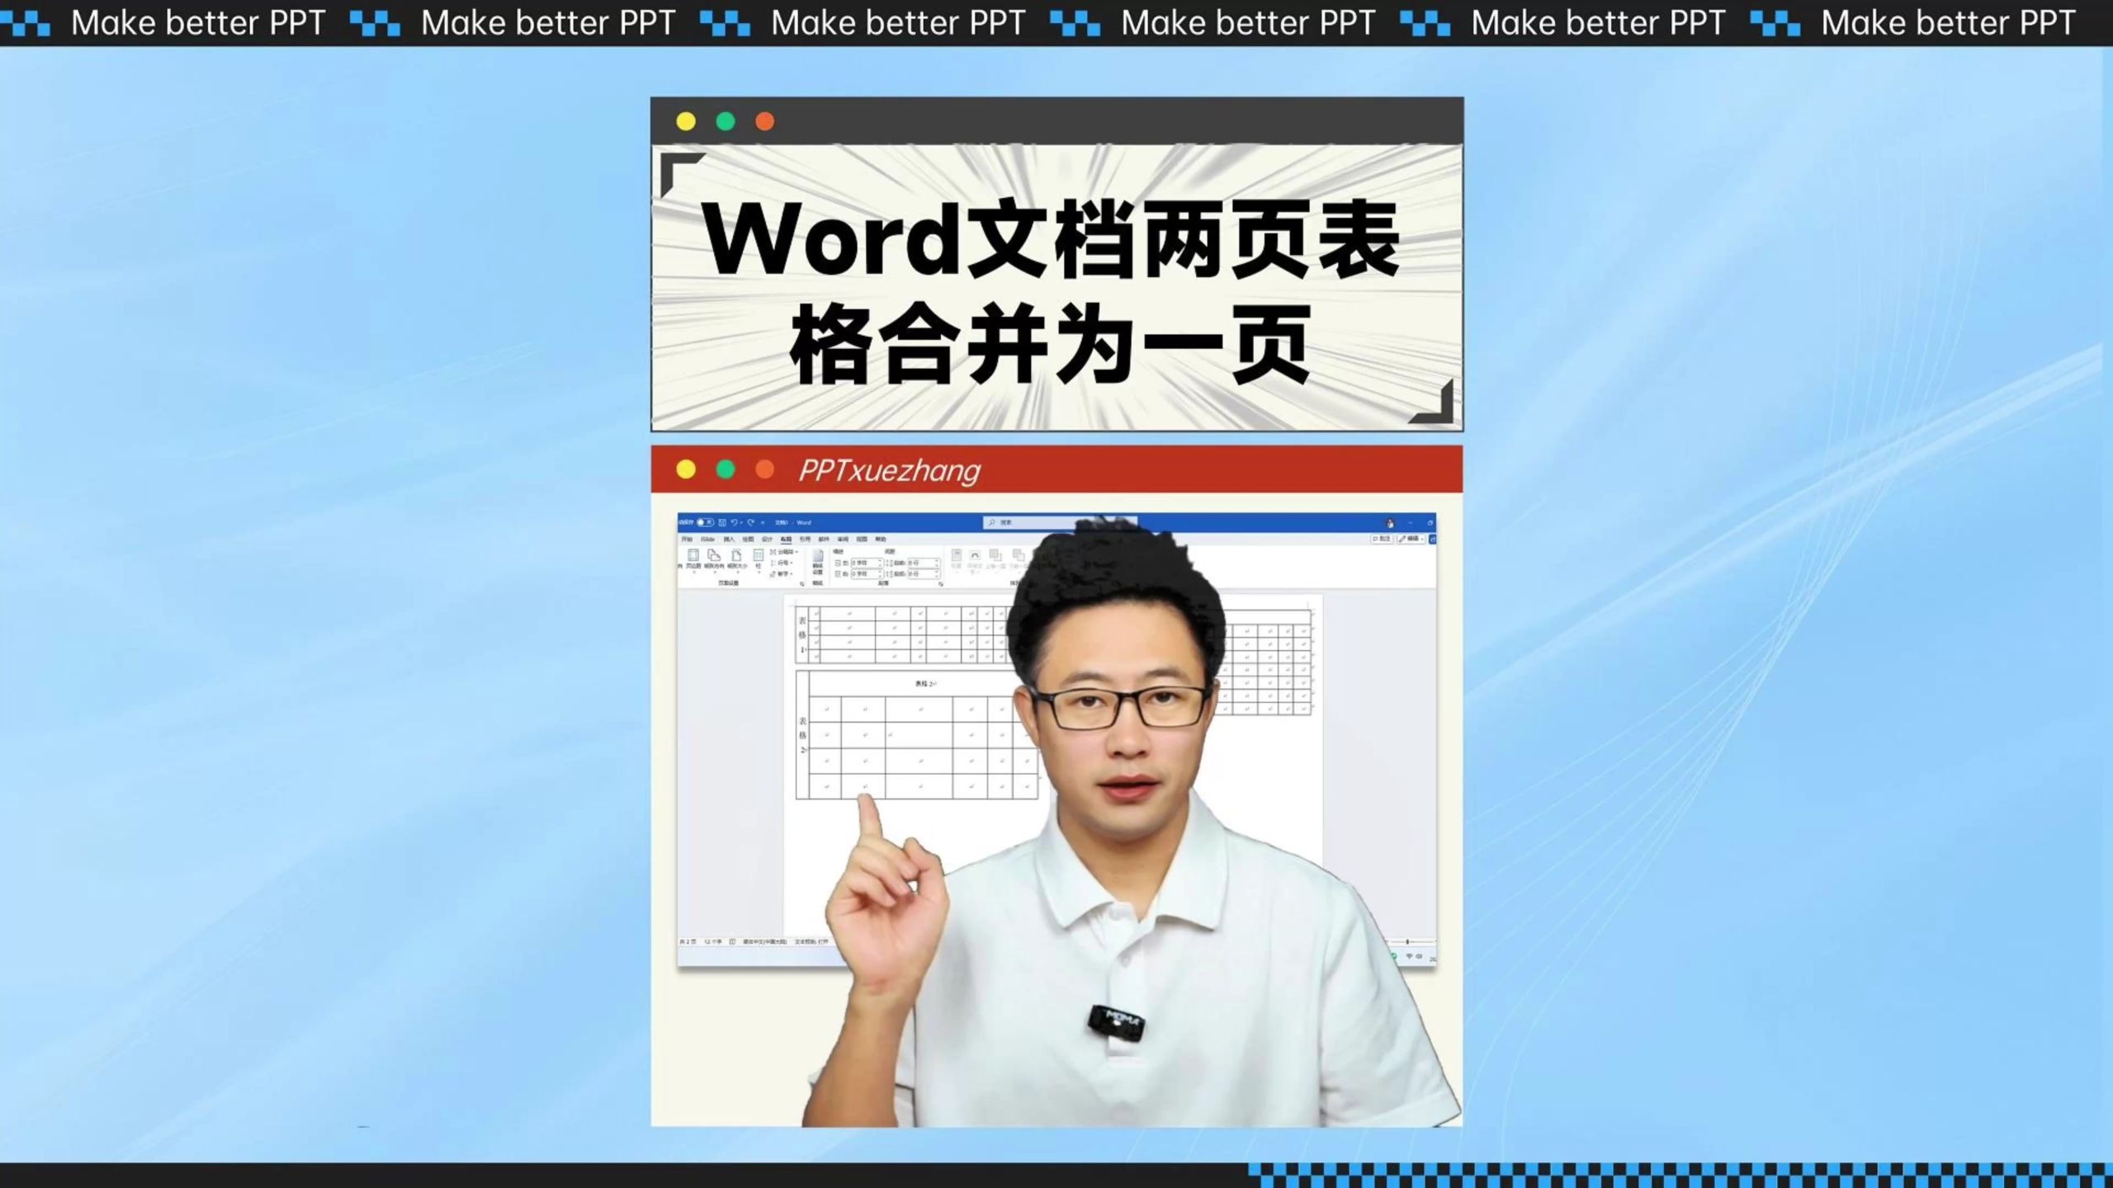
Task: Undo the last action using the undo arrow
Action: [x=735, y=522]
